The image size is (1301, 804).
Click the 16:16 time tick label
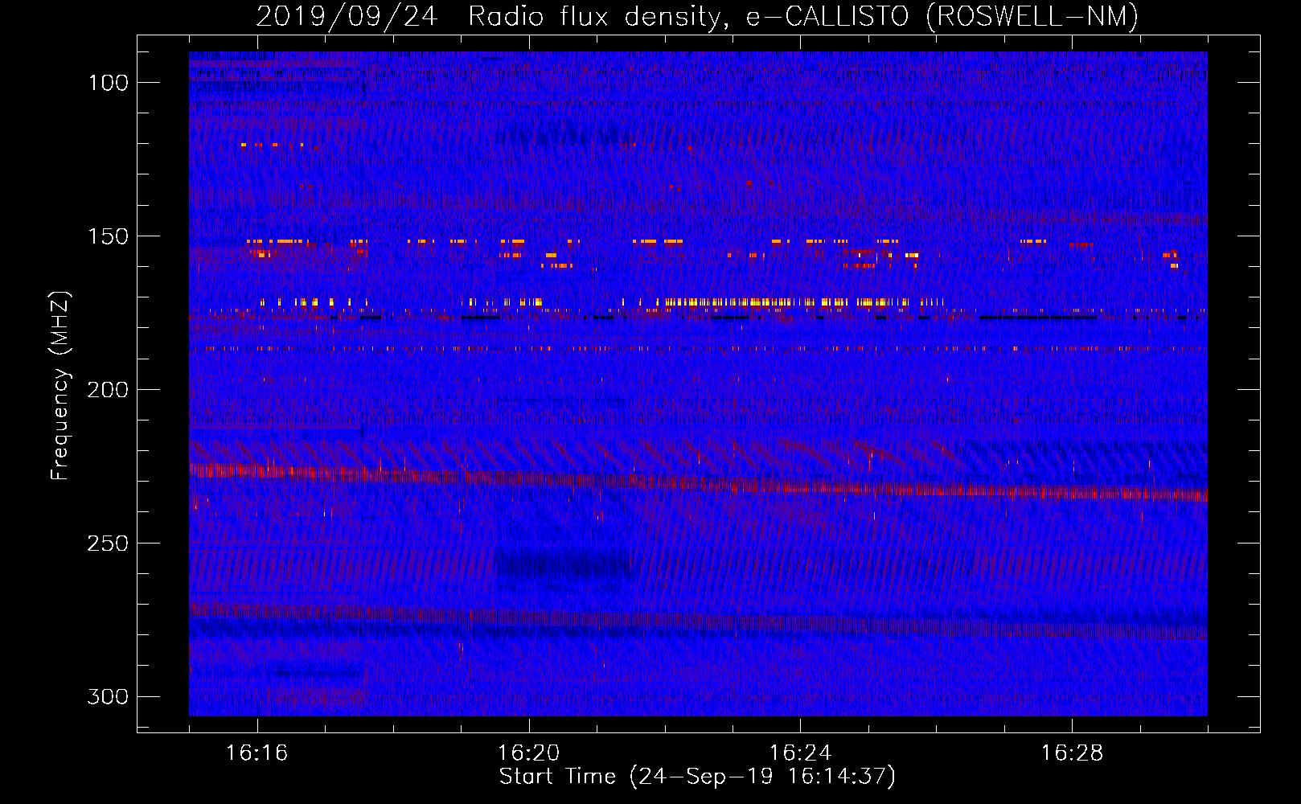(257, 753)
